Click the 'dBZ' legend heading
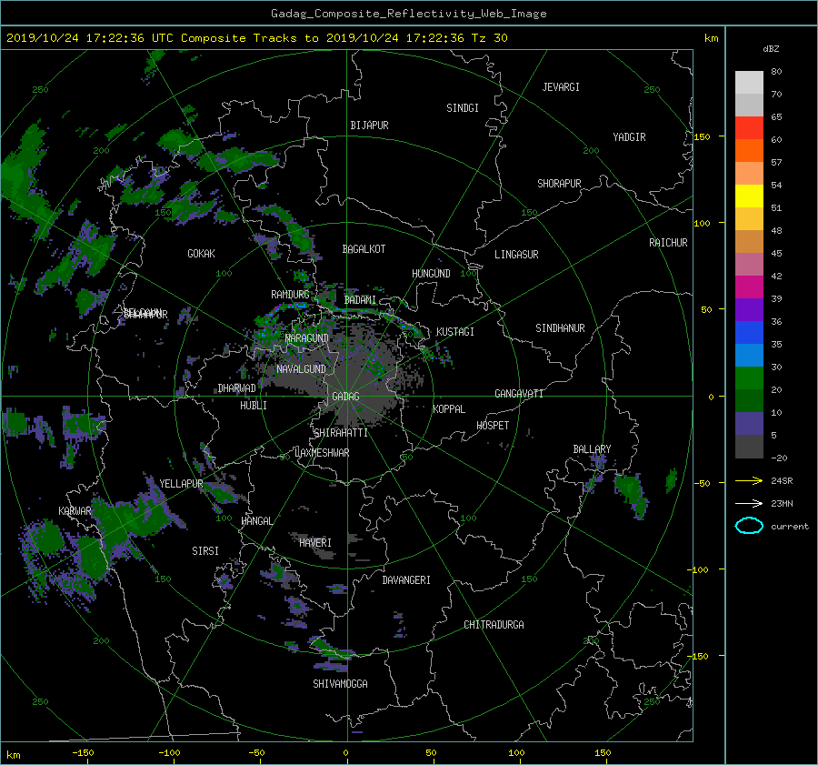This screenshot has width=818, height=765. (771, 49)
